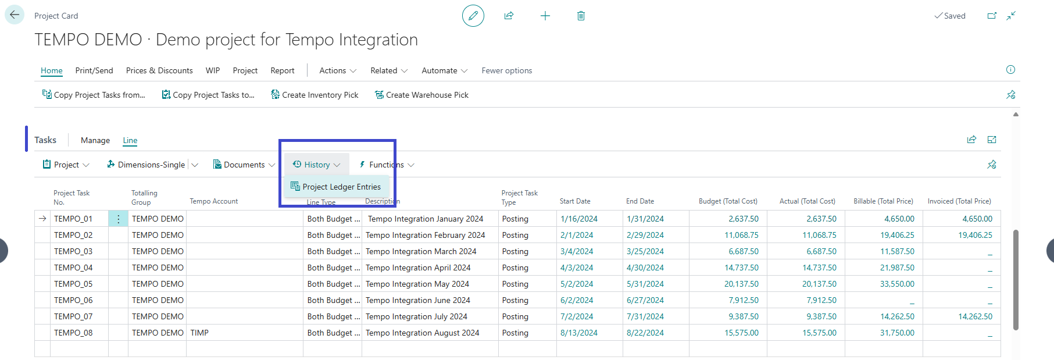This screenshot has width=1054, height=360.
Task: Expand the Related dropdown menu
Action: click(x=389, y=70)
